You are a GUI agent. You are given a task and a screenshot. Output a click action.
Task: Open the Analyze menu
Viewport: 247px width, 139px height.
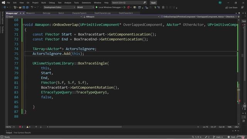pyautogui.click(x=68, y=3)
